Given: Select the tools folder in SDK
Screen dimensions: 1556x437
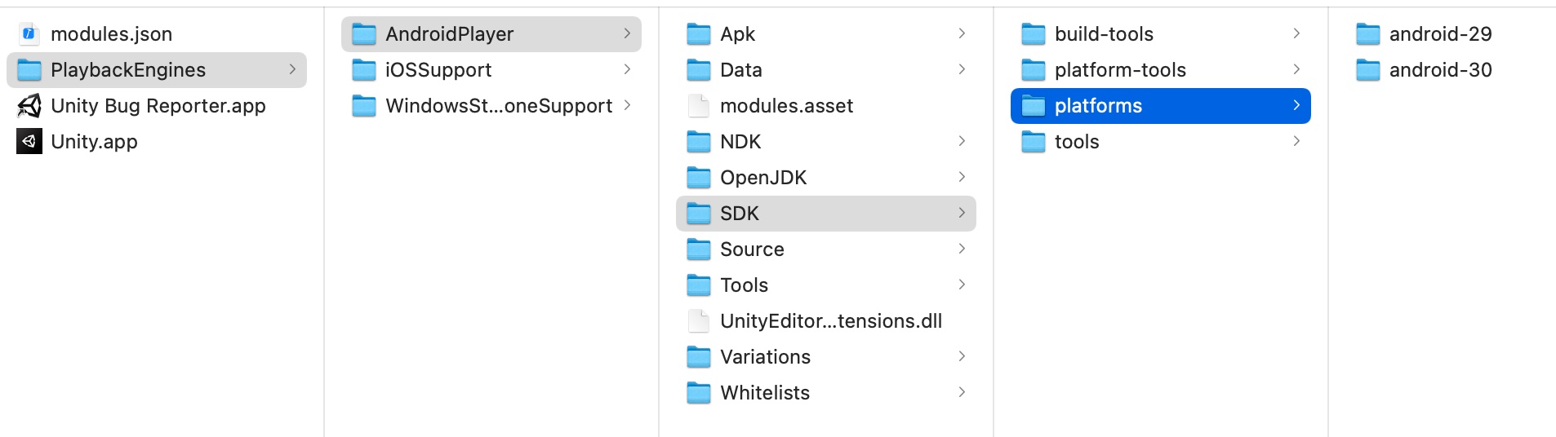Looking at the screenshot, I should 1161,142.
